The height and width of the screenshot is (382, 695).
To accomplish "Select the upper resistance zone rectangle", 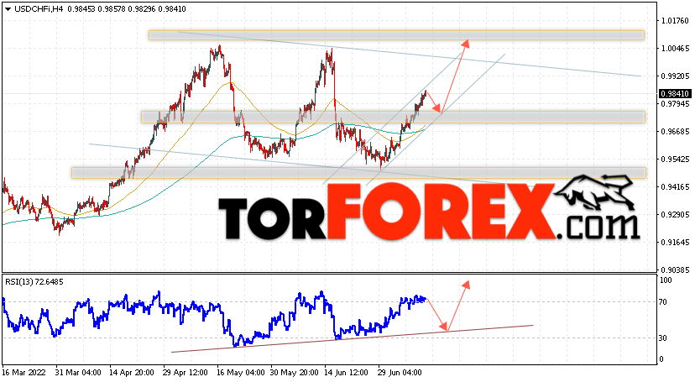I will 396,35.
